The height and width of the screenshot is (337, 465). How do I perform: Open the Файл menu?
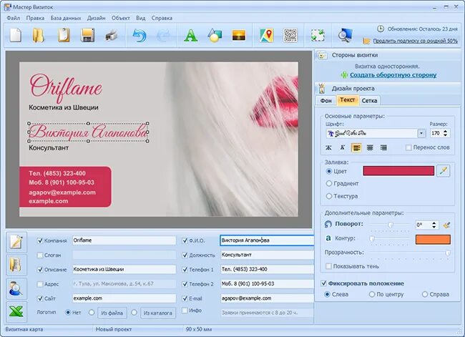(x=13, y=18)
